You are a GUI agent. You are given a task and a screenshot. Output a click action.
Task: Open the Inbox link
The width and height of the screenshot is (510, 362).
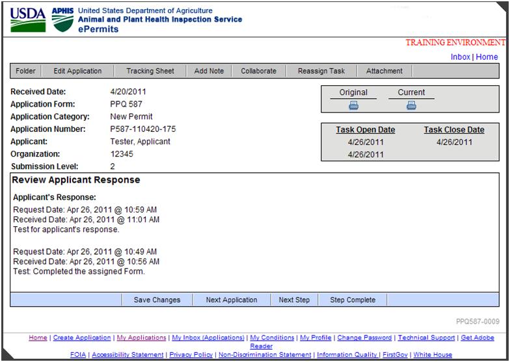[x=460, y=57]
